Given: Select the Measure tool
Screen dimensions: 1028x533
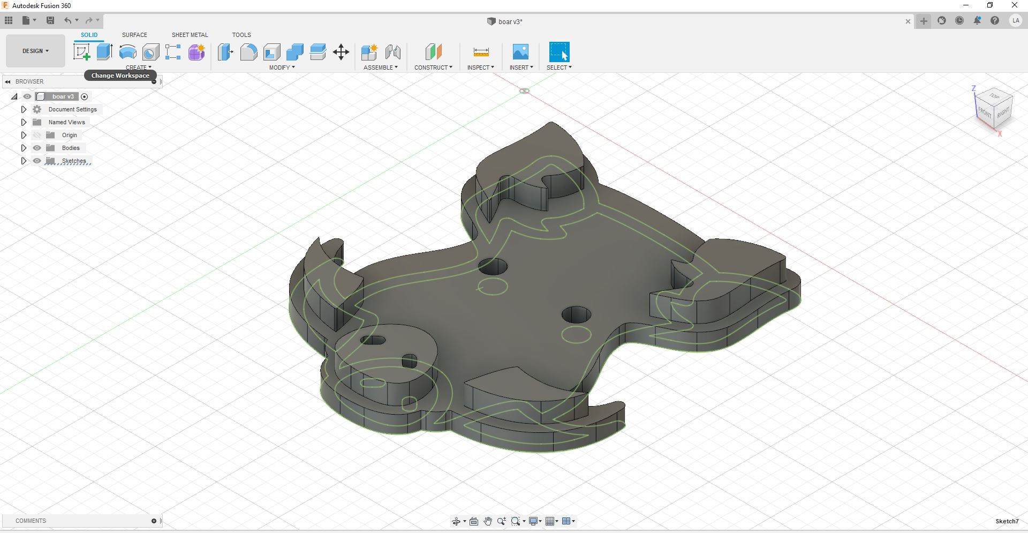Looking at the screenshot, I should (481, 52).
